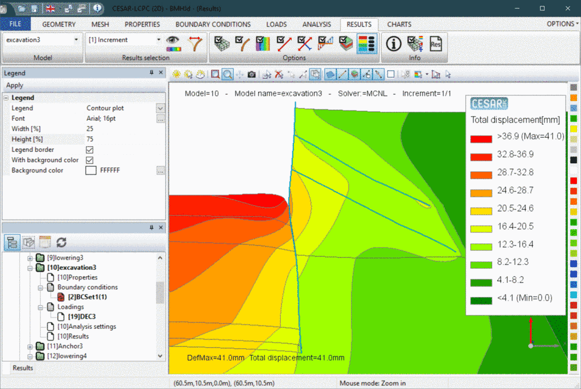Click Apply in the Legend panel
Image resolution: width=581 pixels, height=389 pixels.
coord(15,85)
